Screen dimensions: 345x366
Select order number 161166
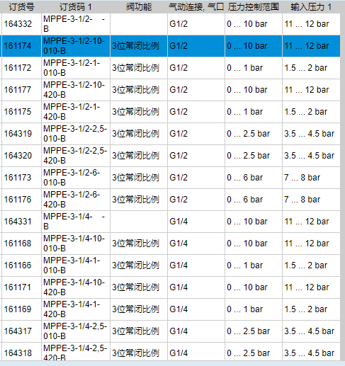pos(18,265)
